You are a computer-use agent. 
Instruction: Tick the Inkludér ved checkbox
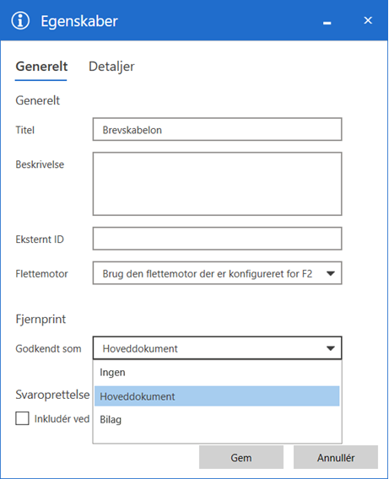point(22,418)
